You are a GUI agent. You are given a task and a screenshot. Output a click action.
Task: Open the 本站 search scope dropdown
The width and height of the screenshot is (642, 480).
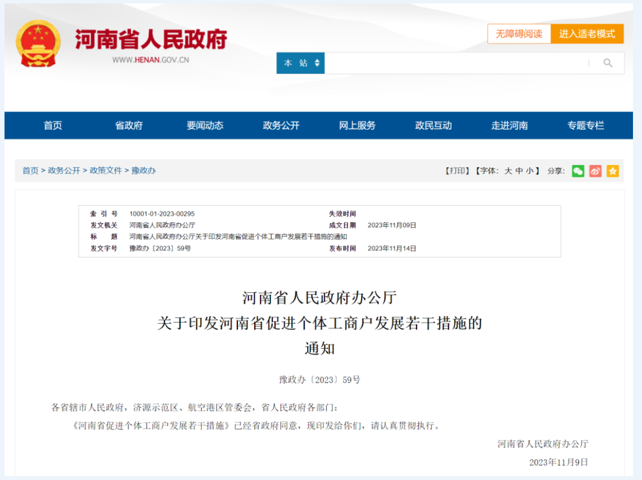pyautogui.click(x=301, y=63)
